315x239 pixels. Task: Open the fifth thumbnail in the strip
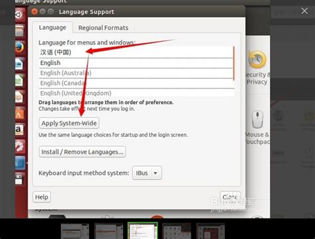point(211,231)
